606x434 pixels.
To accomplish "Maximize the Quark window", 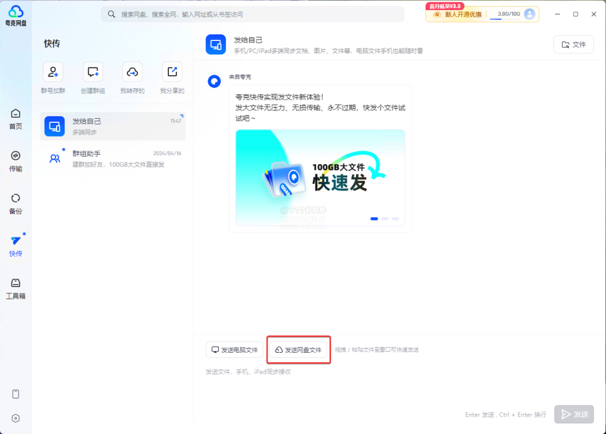I will (x=576, y=14).
